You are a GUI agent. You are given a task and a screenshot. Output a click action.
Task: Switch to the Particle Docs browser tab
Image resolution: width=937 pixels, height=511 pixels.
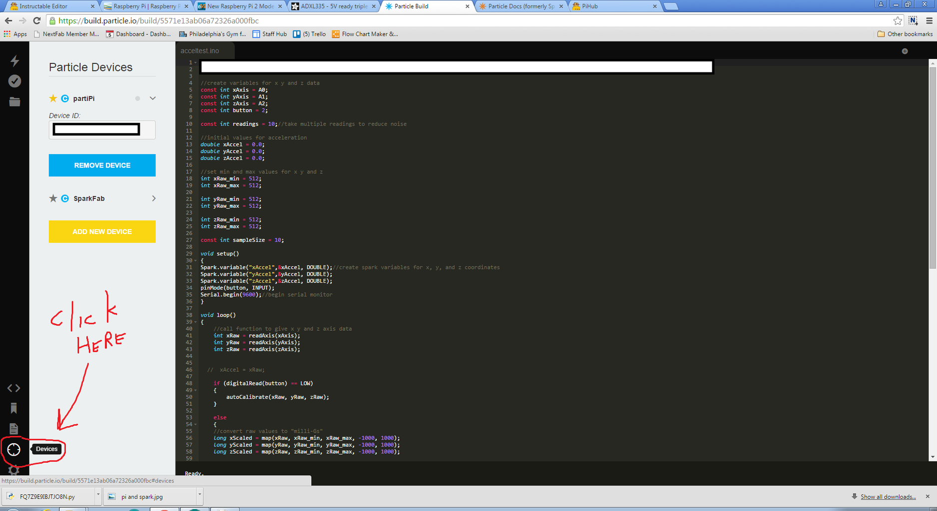click(521, 6)
